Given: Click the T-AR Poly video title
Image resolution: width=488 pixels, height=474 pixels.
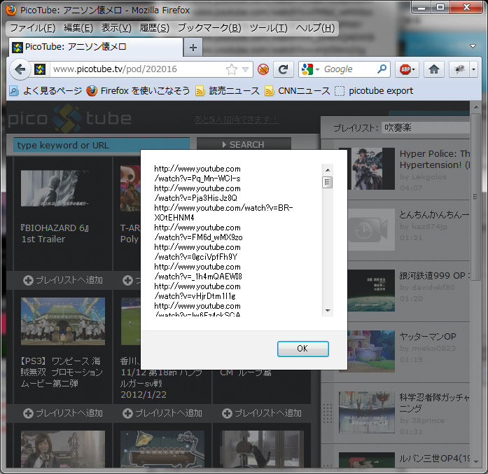Looking at the screenshot, I should click(130, 233).
